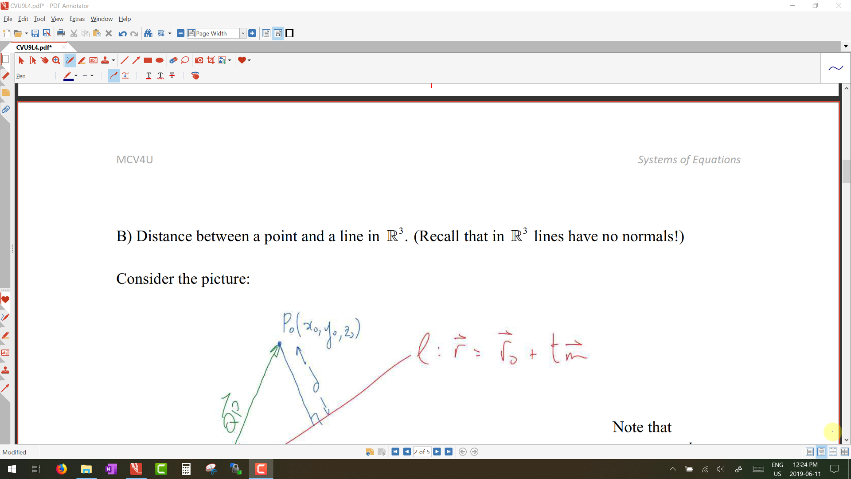
Task: Select the Crop tool
Action: tap(211, 60)
